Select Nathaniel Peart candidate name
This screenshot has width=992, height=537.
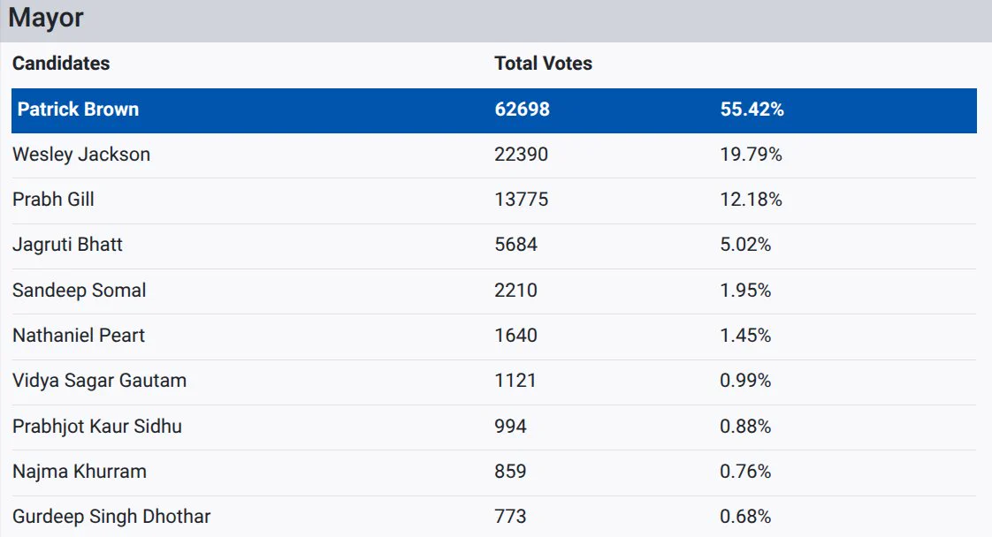pos(79,336)
